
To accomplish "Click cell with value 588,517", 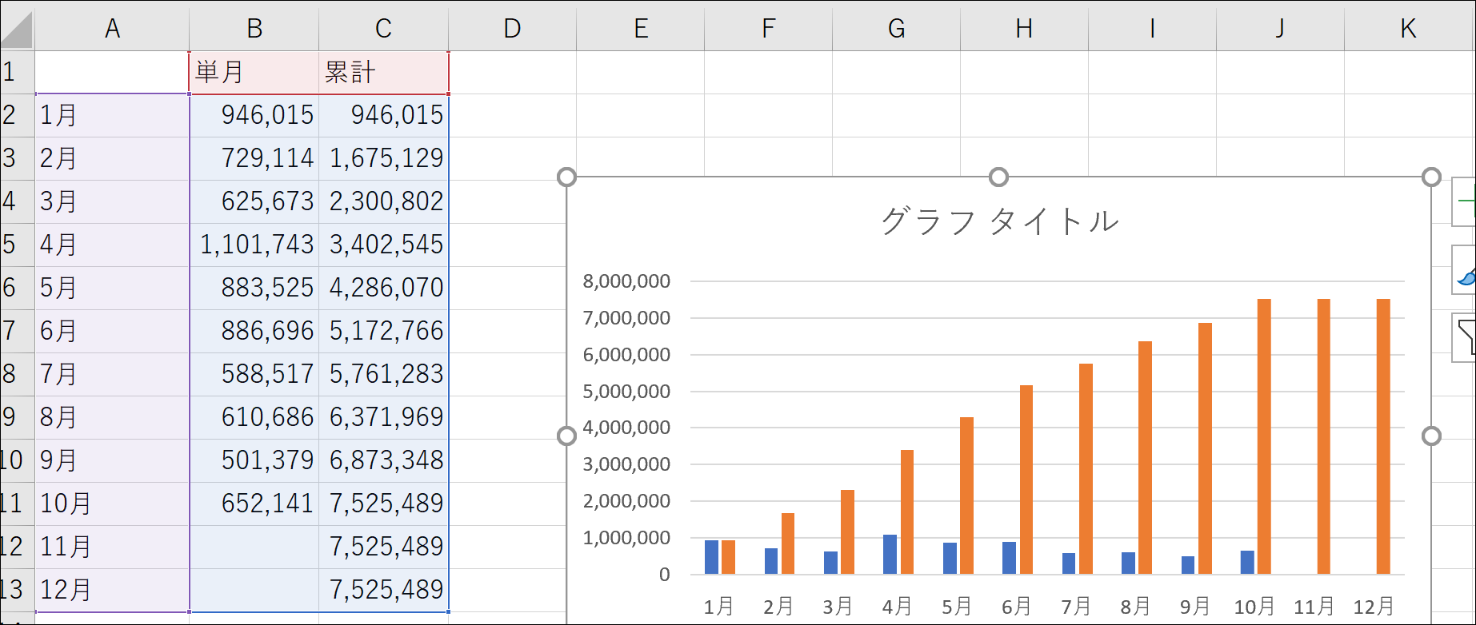I will click(x=254, y=374).
